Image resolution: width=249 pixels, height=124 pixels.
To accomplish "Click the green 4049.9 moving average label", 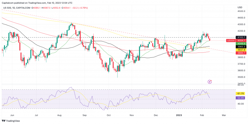I will pyautogui.click(x=241, y=44).
